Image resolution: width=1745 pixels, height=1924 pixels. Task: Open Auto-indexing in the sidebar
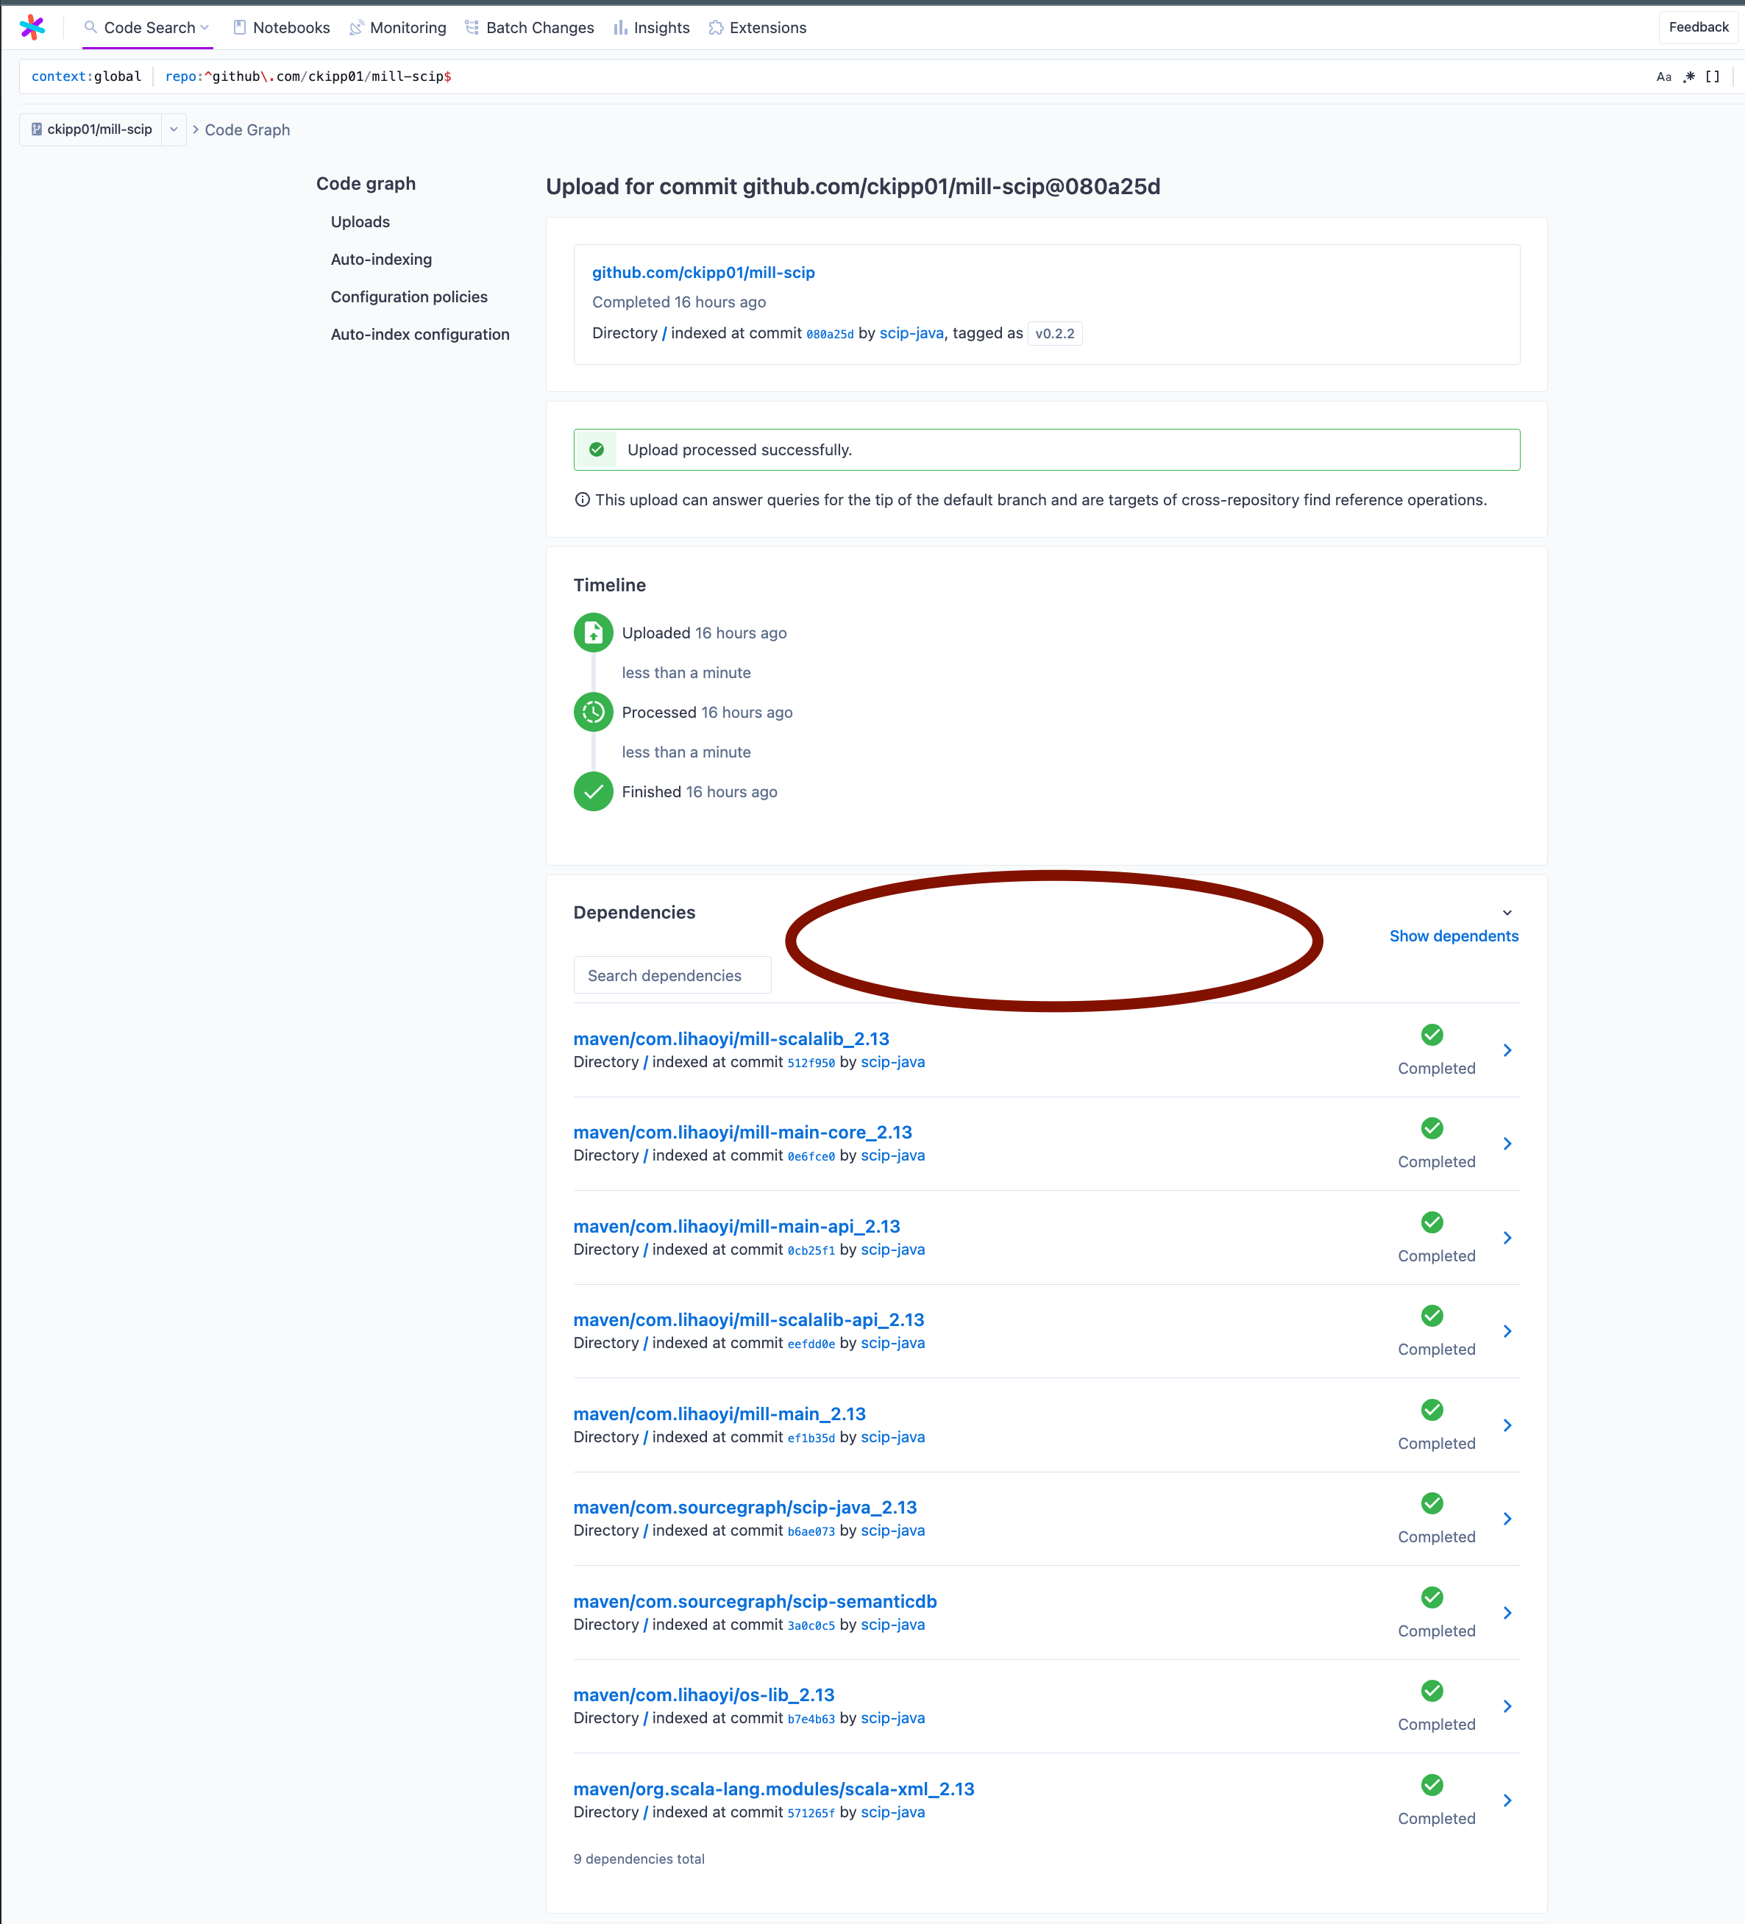point(381,259)
